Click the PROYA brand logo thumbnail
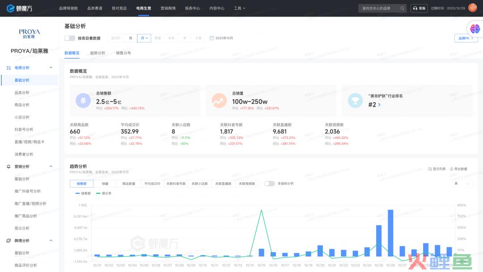483x272 pixels. (x=29, y=33)
